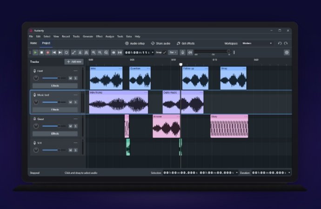Open the Effect menu
This screenshot has height=209, width=321.
tap(99, 36)
